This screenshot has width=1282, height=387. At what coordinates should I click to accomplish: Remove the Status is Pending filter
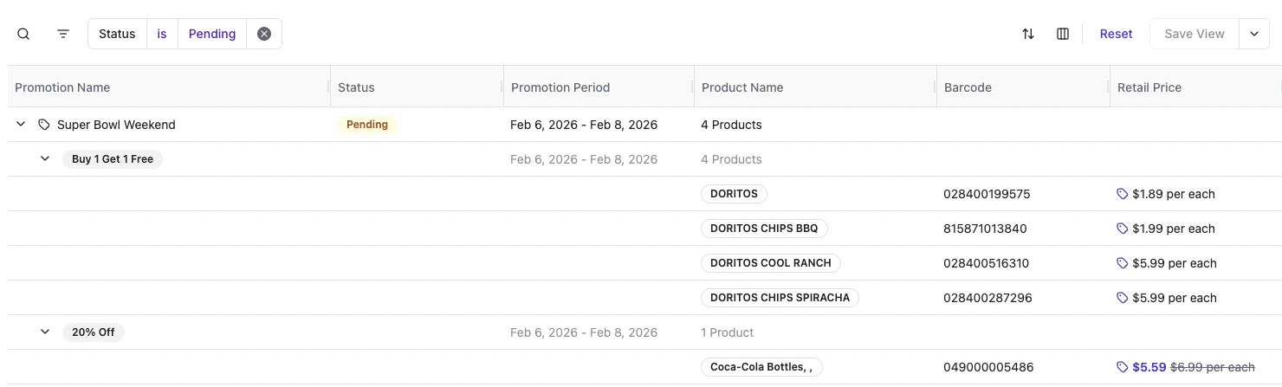tap(264, 34)
